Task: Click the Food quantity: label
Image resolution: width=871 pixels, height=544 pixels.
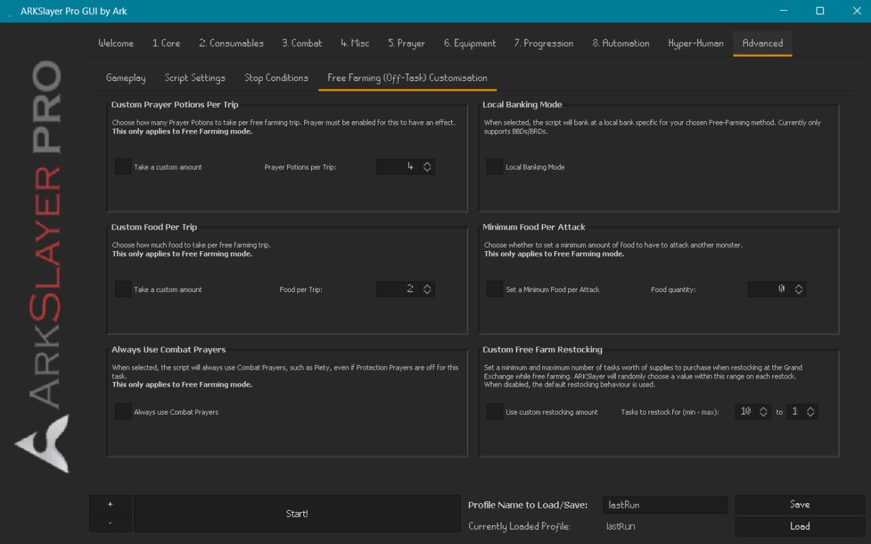Action: (673, 290)
